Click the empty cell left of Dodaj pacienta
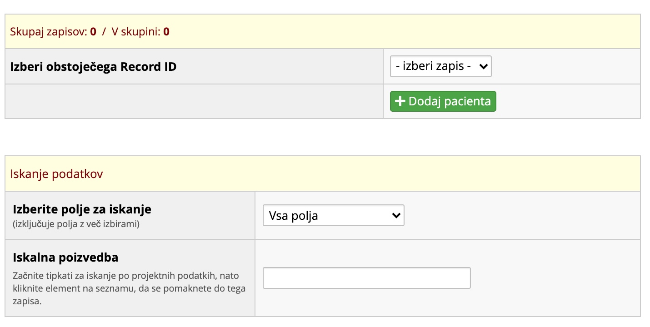The width and height of the screenshot is (650, 327). (194, 101)
